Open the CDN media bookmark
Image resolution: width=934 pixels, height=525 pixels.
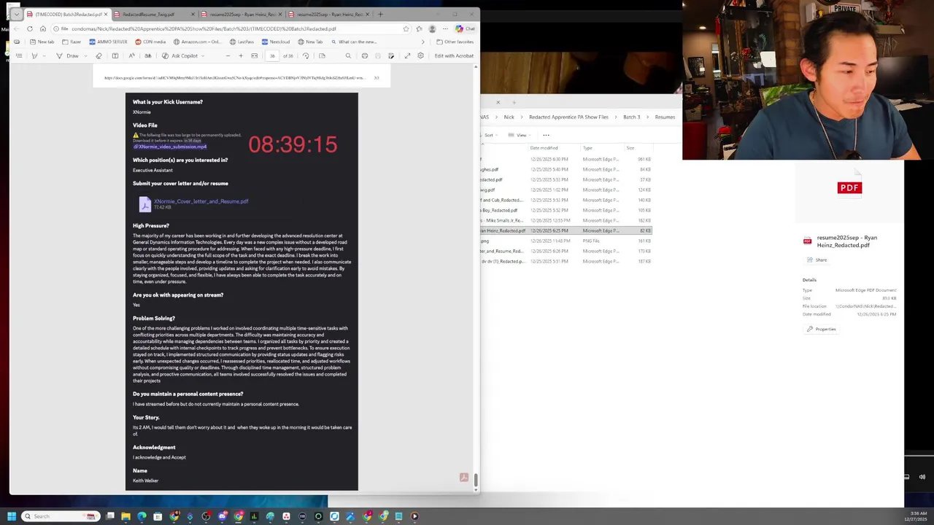coord(150,42)
